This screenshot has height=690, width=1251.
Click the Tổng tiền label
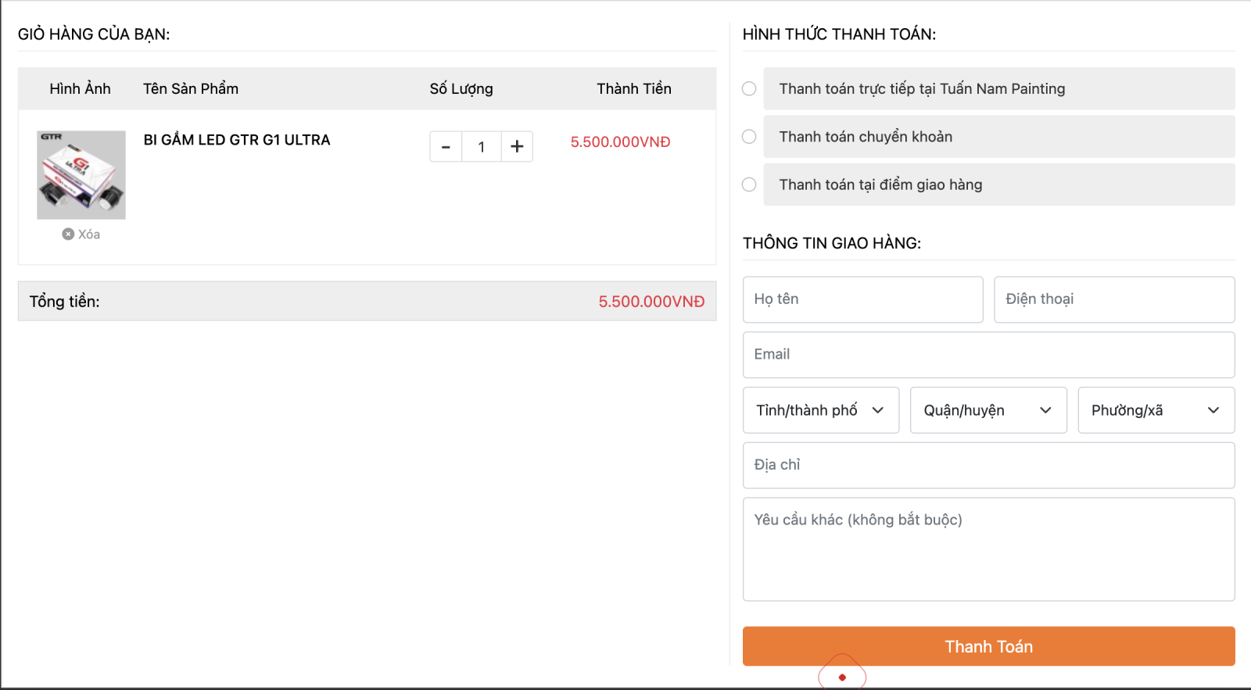point(65,302)
